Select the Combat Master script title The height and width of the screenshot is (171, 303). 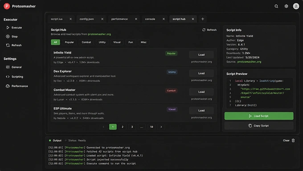[x=64, y=90]
